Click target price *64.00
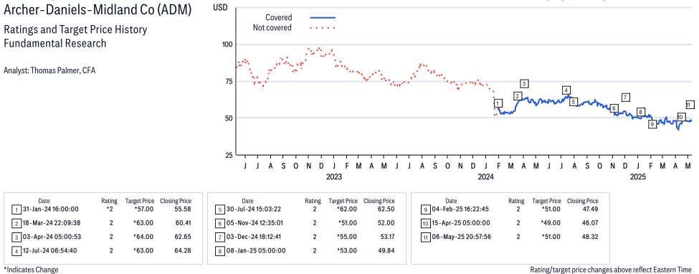699x274 pixels. point(143,237)
